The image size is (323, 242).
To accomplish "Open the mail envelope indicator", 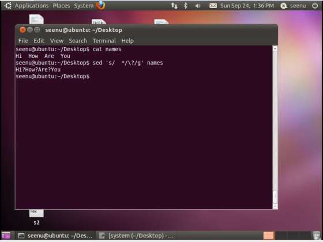I will pyautogui.click(x=213, y=6).
